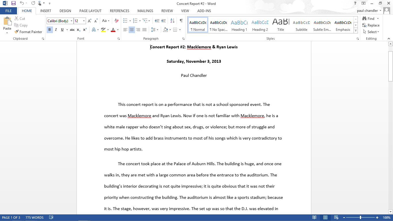Open the paul chandler account menu
Viewport: 393px width, 221px height.
coord(369,11)
